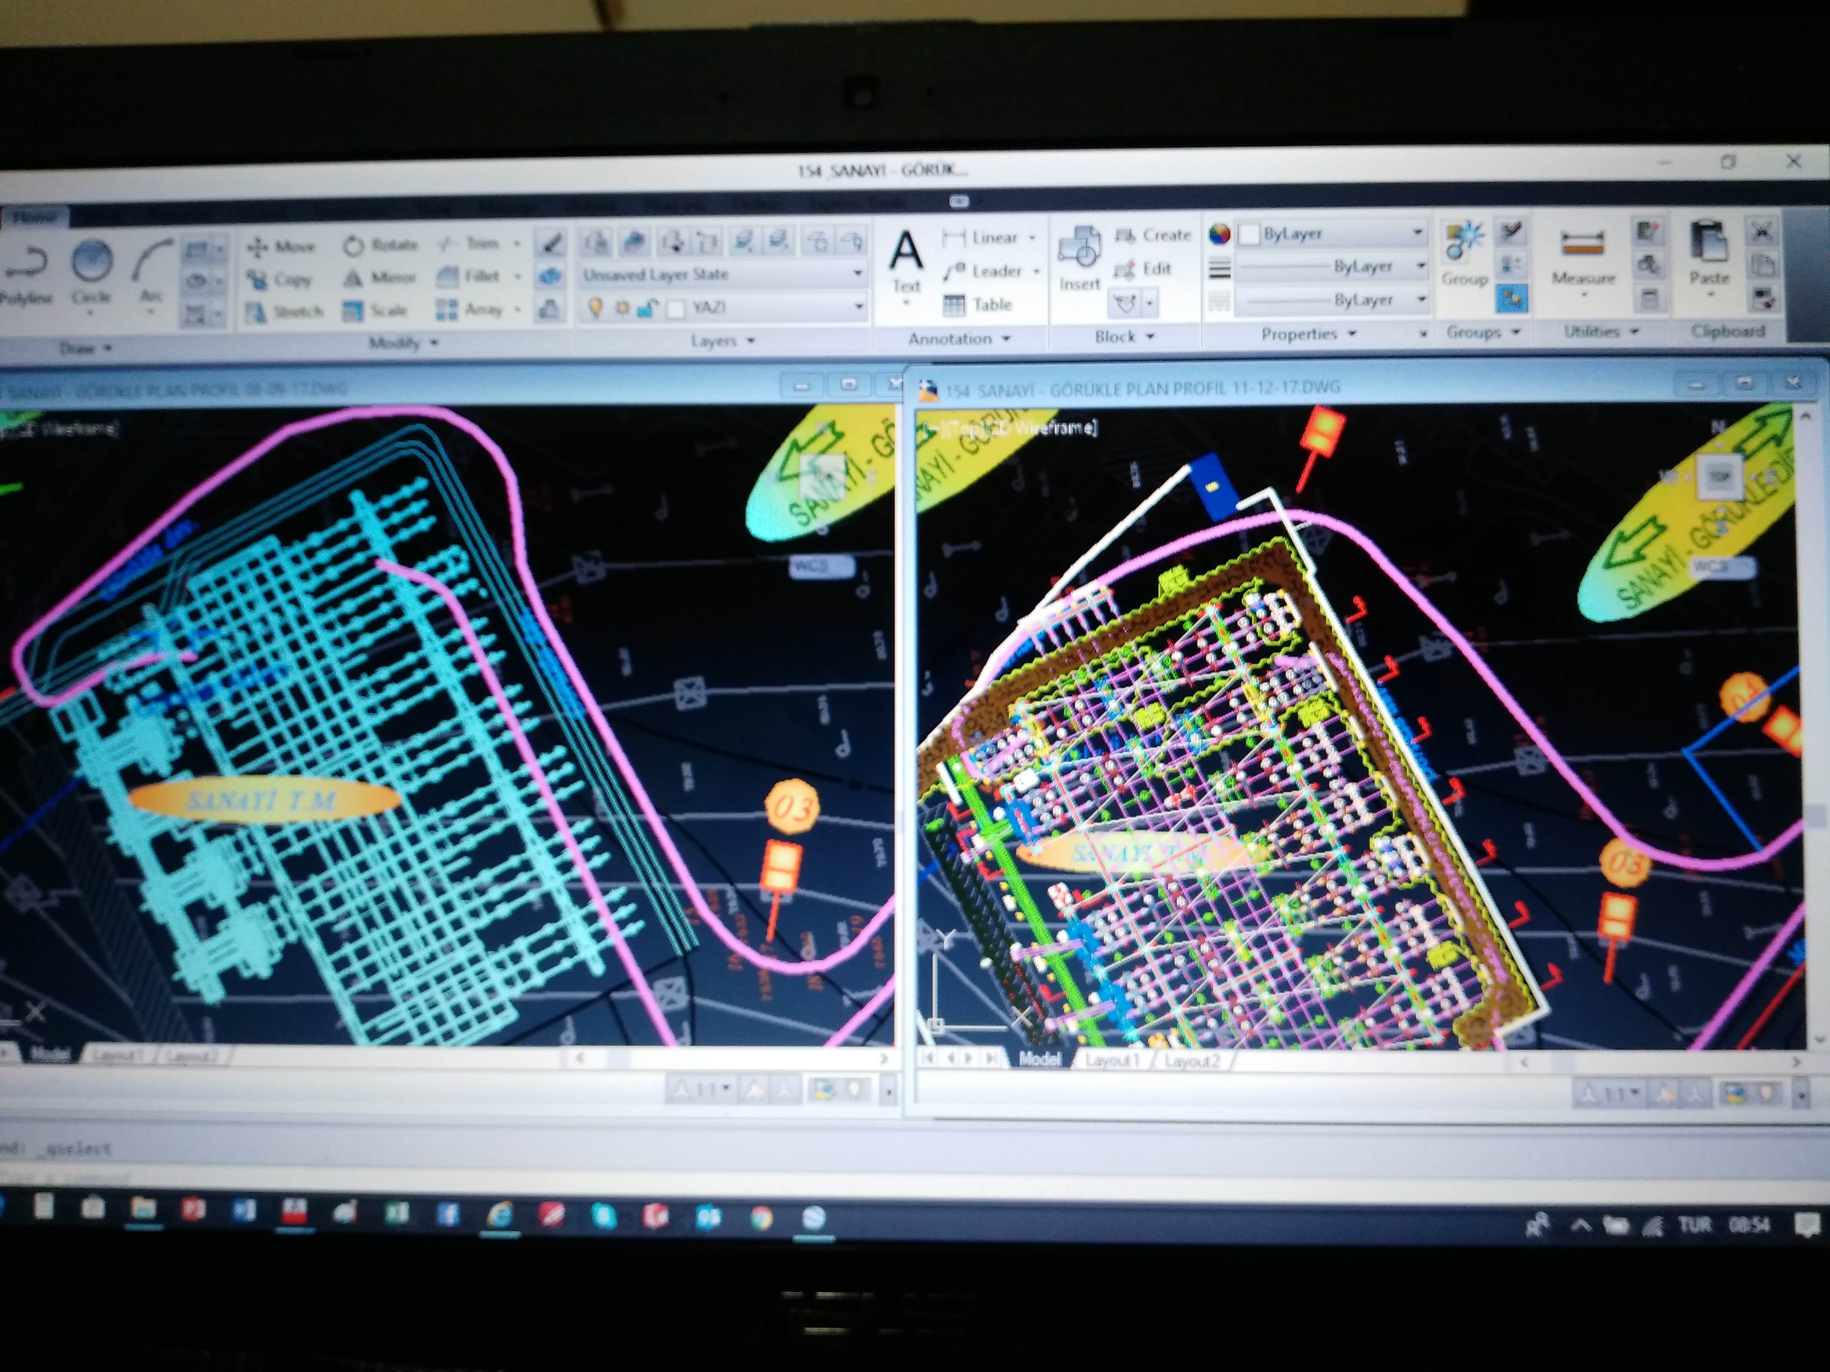The image size is (1830, 1372).
Task: Expand the Block panel
Action: [1124, 337]
